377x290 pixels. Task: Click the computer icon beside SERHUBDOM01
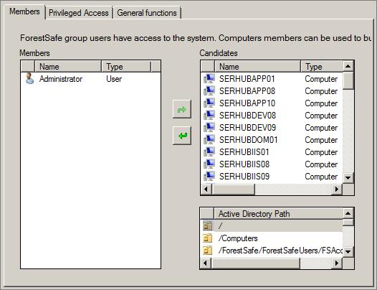coord(209,140)
